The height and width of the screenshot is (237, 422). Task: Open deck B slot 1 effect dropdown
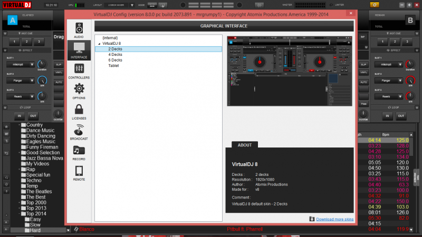400,64
